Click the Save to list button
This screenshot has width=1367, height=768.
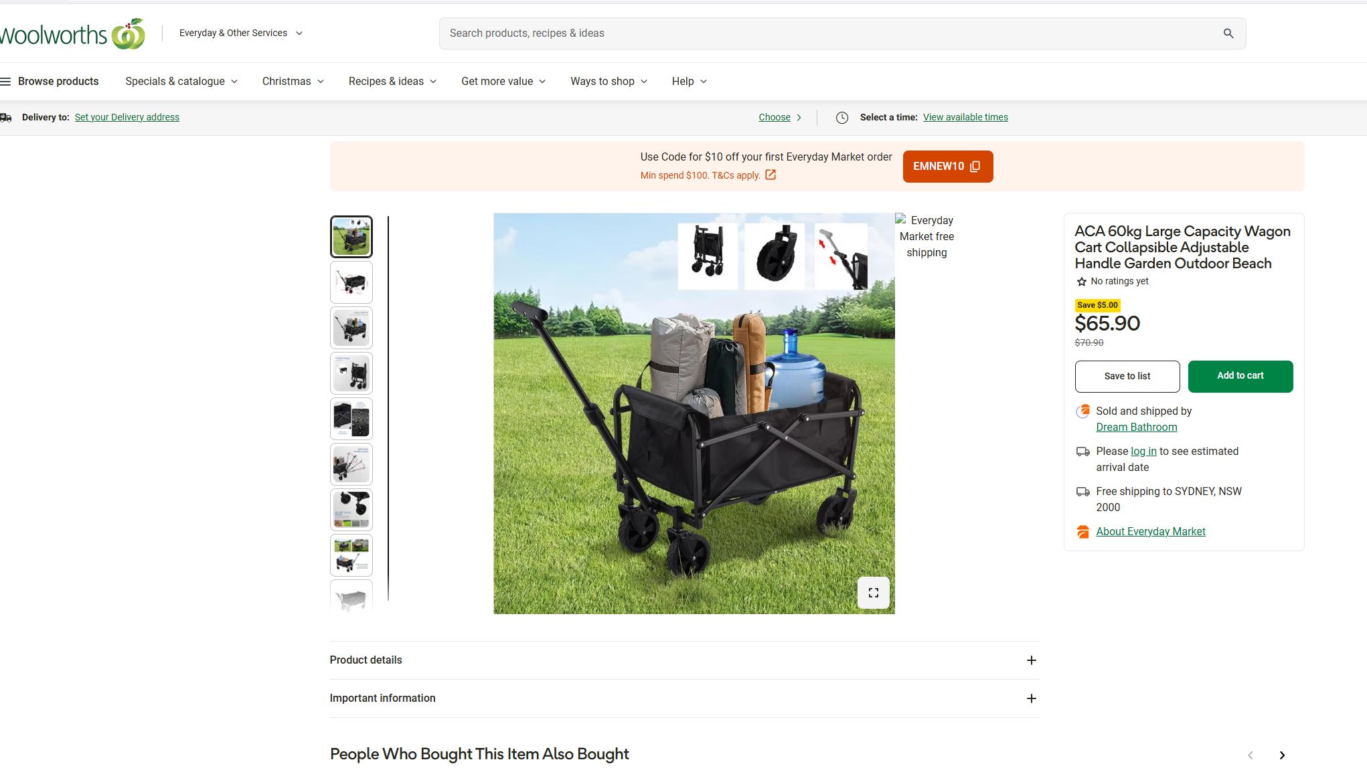(x=1127, y=377)
